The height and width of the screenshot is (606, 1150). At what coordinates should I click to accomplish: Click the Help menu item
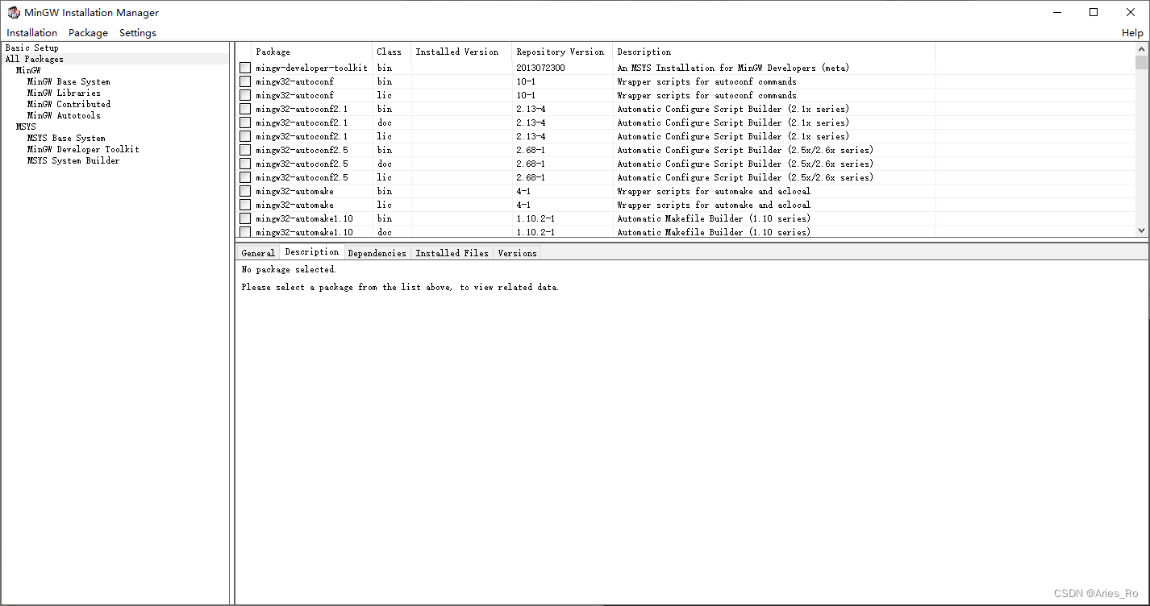1132,32
